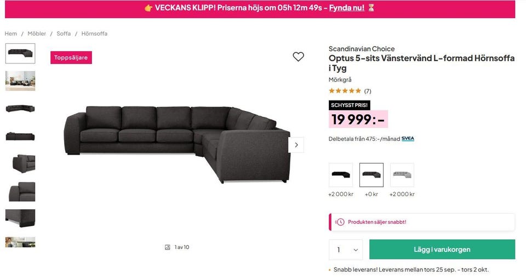Click Lägg i varukorgen button
The image size is (526, 277).
[x=442, y=249]
